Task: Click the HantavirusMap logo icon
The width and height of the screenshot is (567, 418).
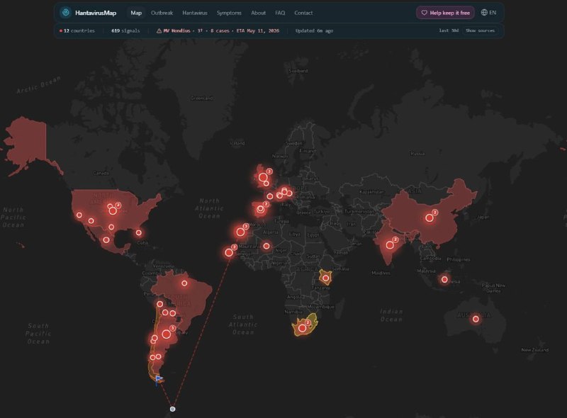Action: click(x=65, y=13)
